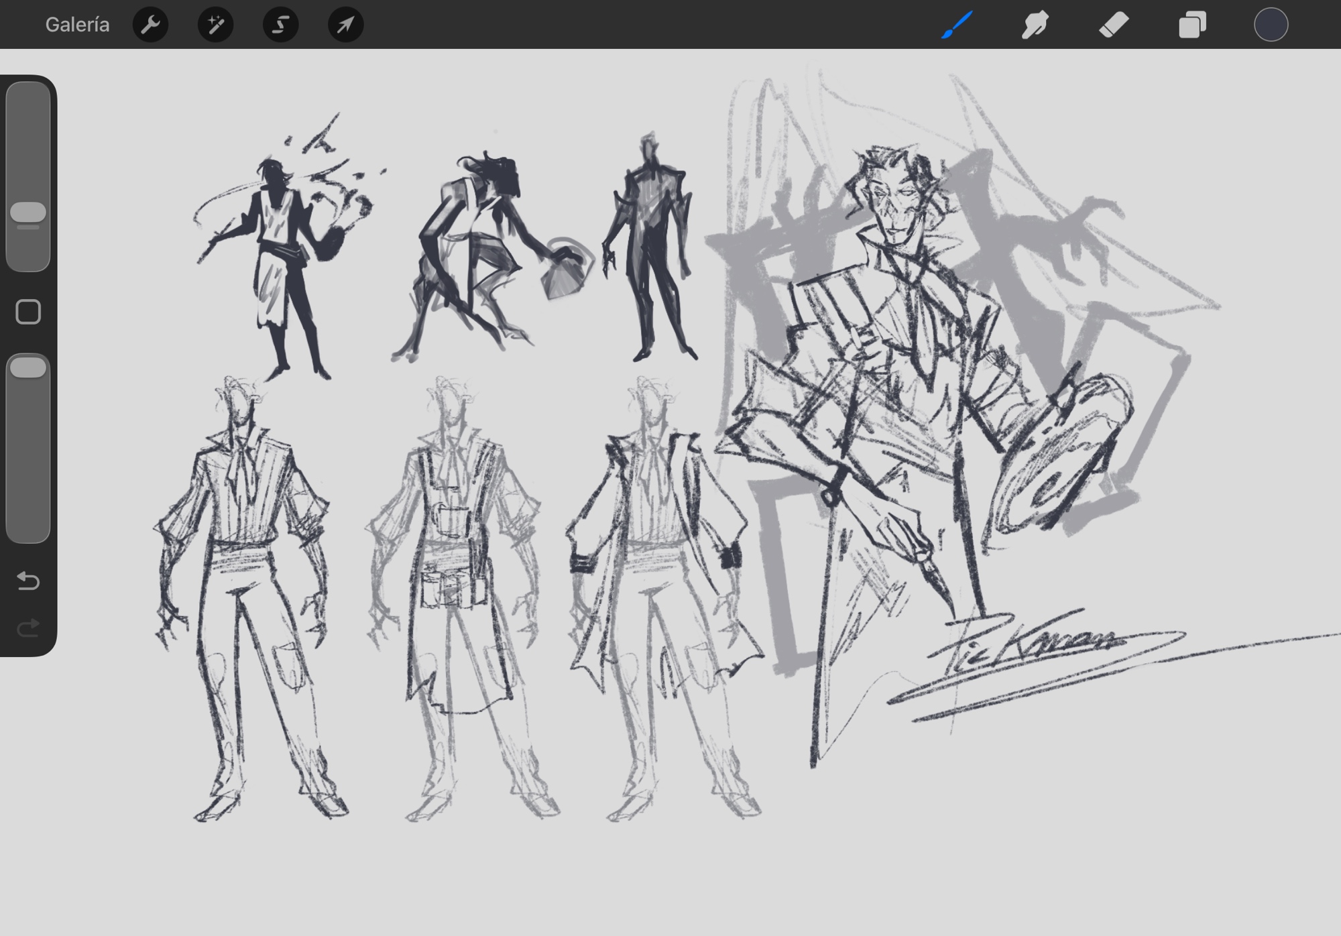Tap the square Modify button in sidebar
Image resolution: width=1341 pixels, height=936 pixels.
pos(28,312)
